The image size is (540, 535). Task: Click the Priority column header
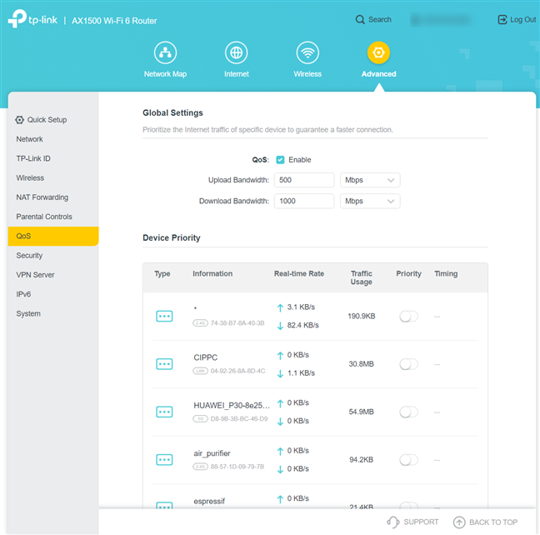408,273
